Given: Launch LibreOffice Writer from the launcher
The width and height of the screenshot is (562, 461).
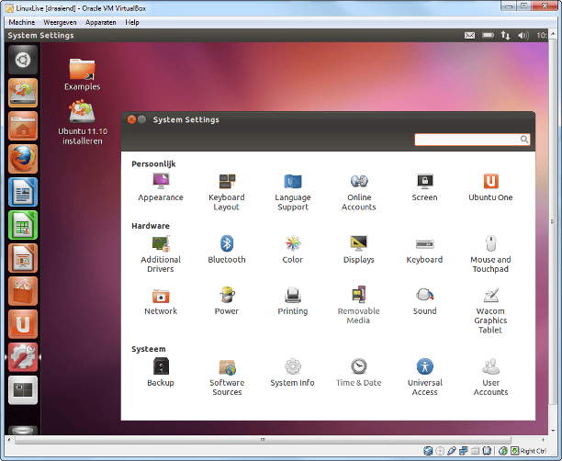Looking at the screenshot, I should click(x=23, y=192).
